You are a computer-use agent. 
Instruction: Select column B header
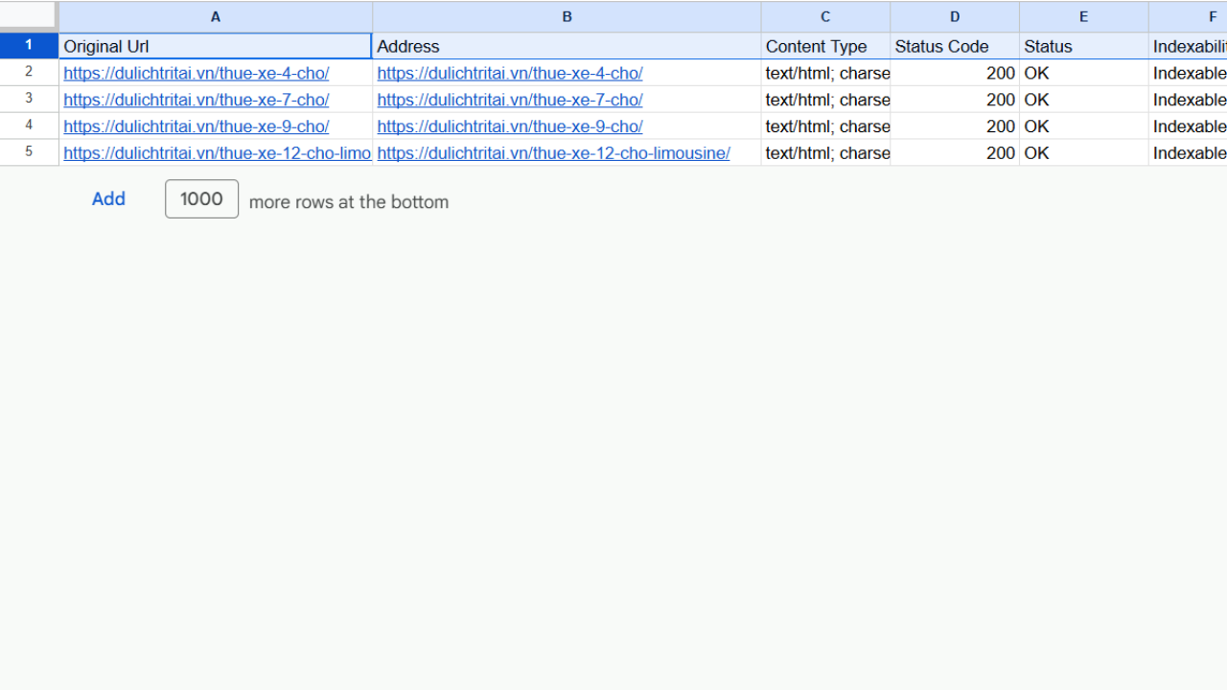coord(567,16)
